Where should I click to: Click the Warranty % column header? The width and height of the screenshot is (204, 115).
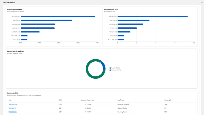(168, 100)
